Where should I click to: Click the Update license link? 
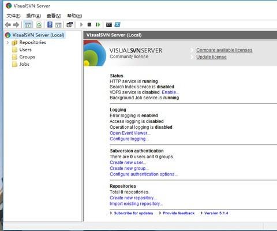[x=211, y=57]
